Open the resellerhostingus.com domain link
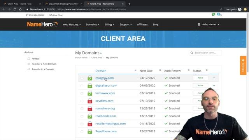The height and width of the screenshot is (140, 249). point(110,124)
